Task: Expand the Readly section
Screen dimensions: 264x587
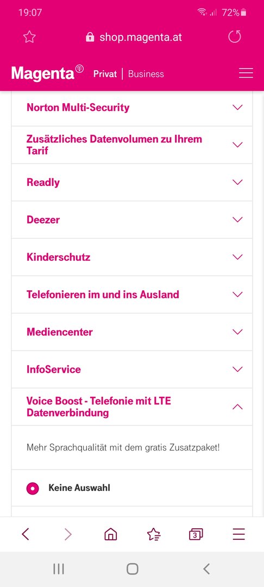Action: [x=132, y=182]
